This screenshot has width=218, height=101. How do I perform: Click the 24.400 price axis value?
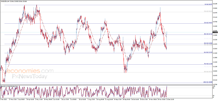click(x=215, y=26)
